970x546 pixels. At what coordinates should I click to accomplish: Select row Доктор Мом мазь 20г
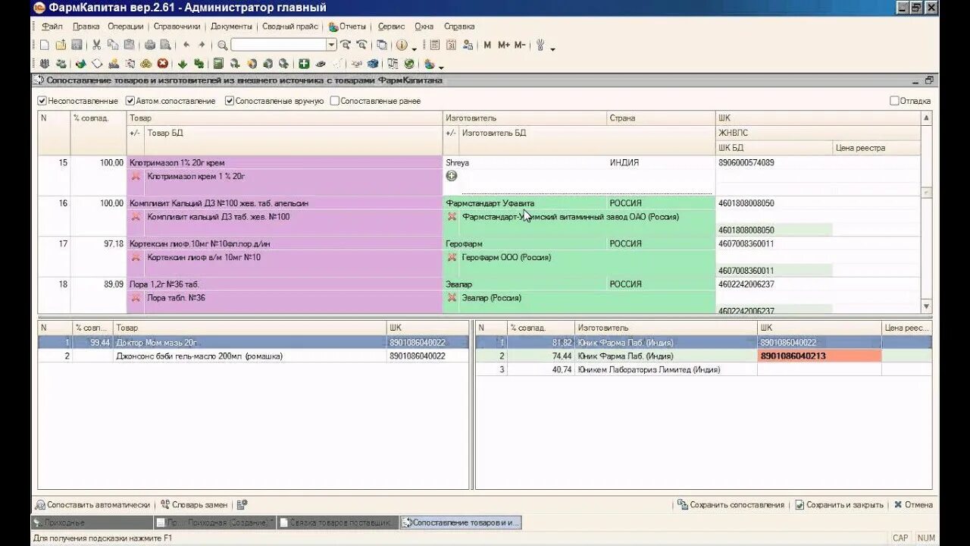point(253,343)
